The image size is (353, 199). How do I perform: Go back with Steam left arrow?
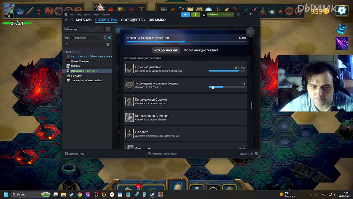click(66, 20)
